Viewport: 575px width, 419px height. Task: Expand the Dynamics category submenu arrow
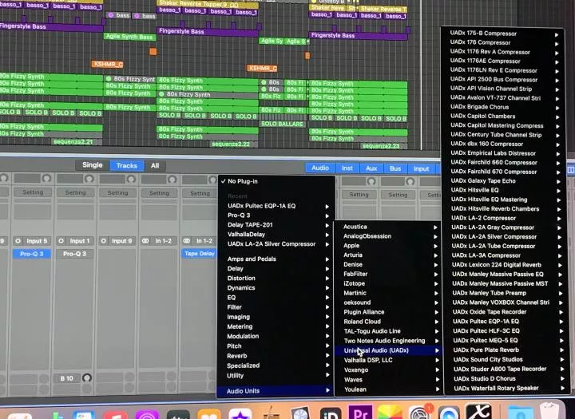[327, 288]
